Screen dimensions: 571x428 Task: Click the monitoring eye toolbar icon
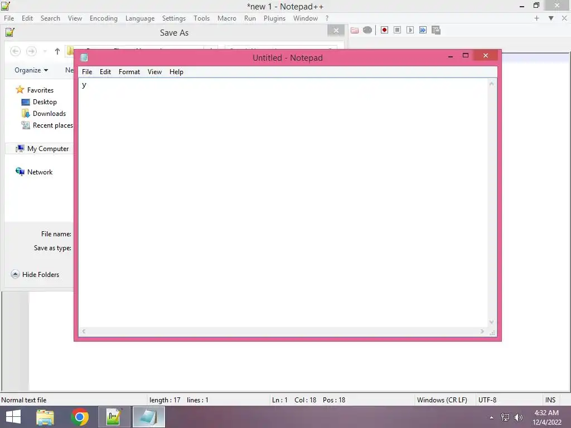[x=367, y=30]
